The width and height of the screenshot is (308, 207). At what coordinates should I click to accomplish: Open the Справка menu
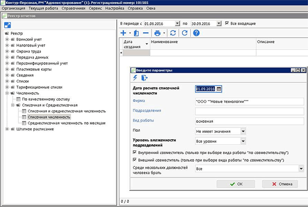click(x=135, y=8)
